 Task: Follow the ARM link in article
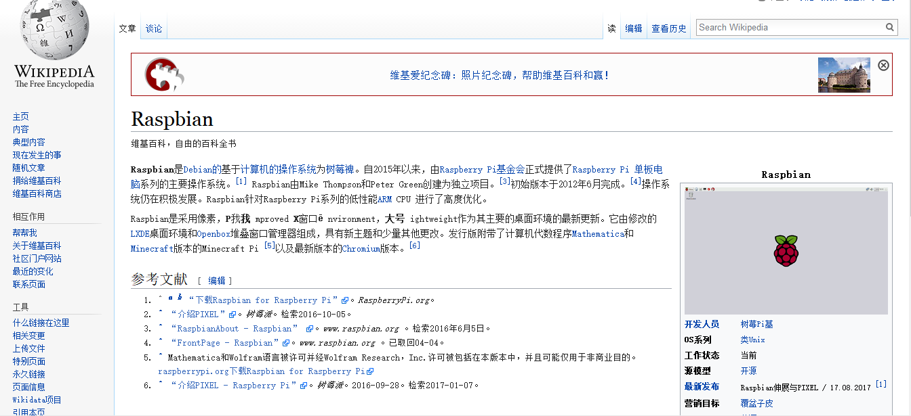(x=385, y=200)
